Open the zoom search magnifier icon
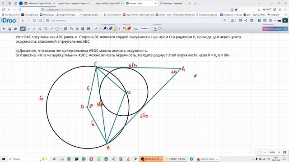The image size is (289, 162). pos(225,20)
